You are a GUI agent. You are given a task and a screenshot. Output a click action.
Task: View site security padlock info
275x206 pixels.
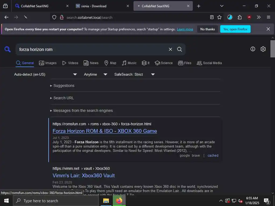[x=61, y=17]
